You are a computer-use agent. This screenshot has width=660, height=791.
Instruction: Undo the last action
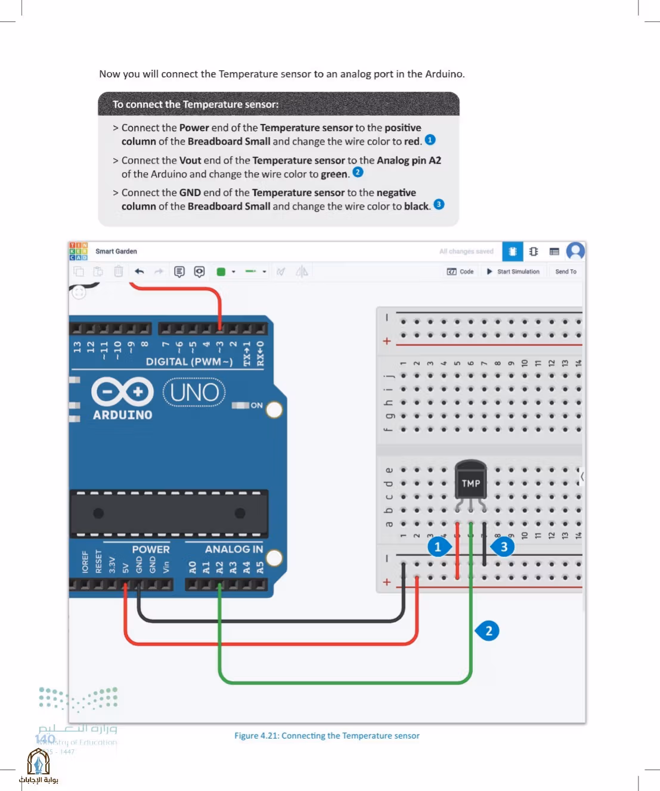click(x=140, y=272)
